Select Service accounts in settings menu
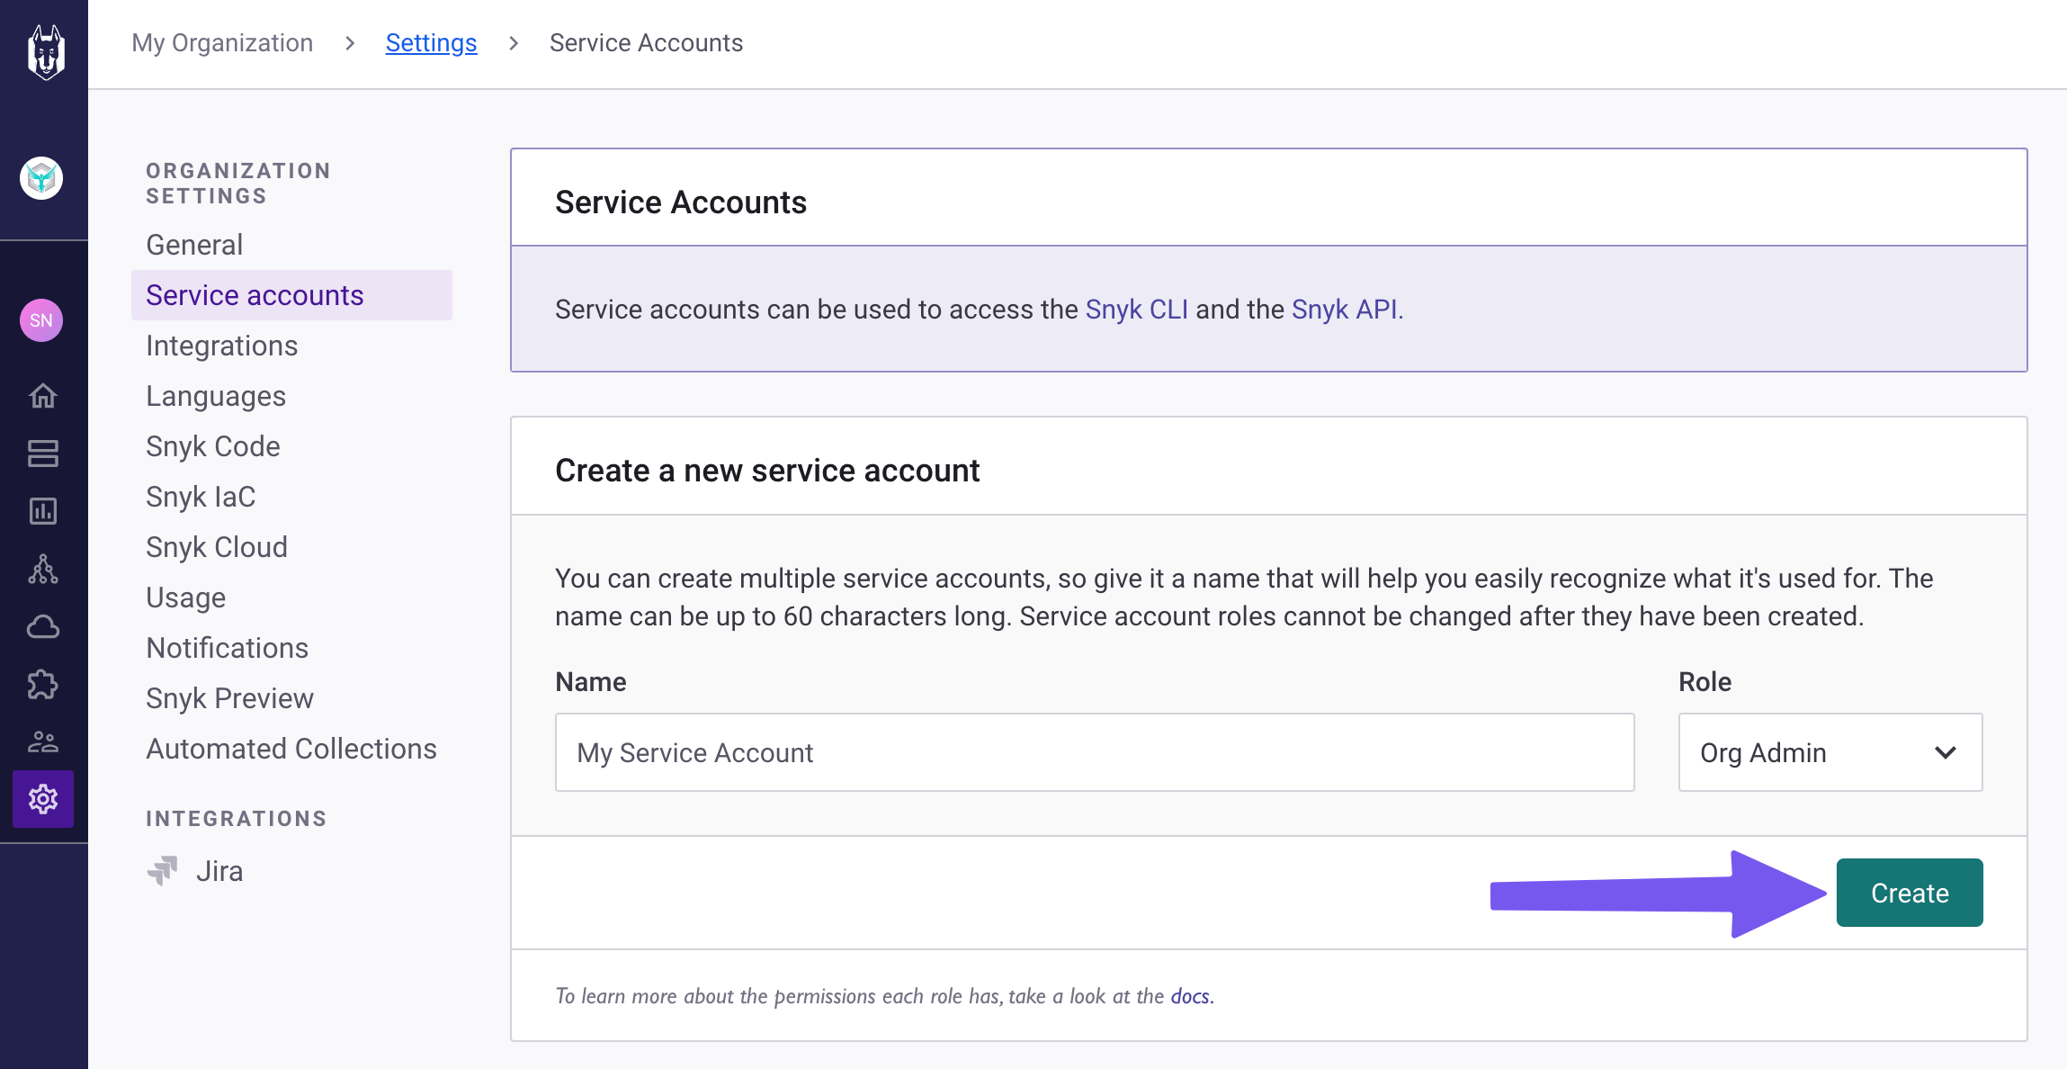 255,294
